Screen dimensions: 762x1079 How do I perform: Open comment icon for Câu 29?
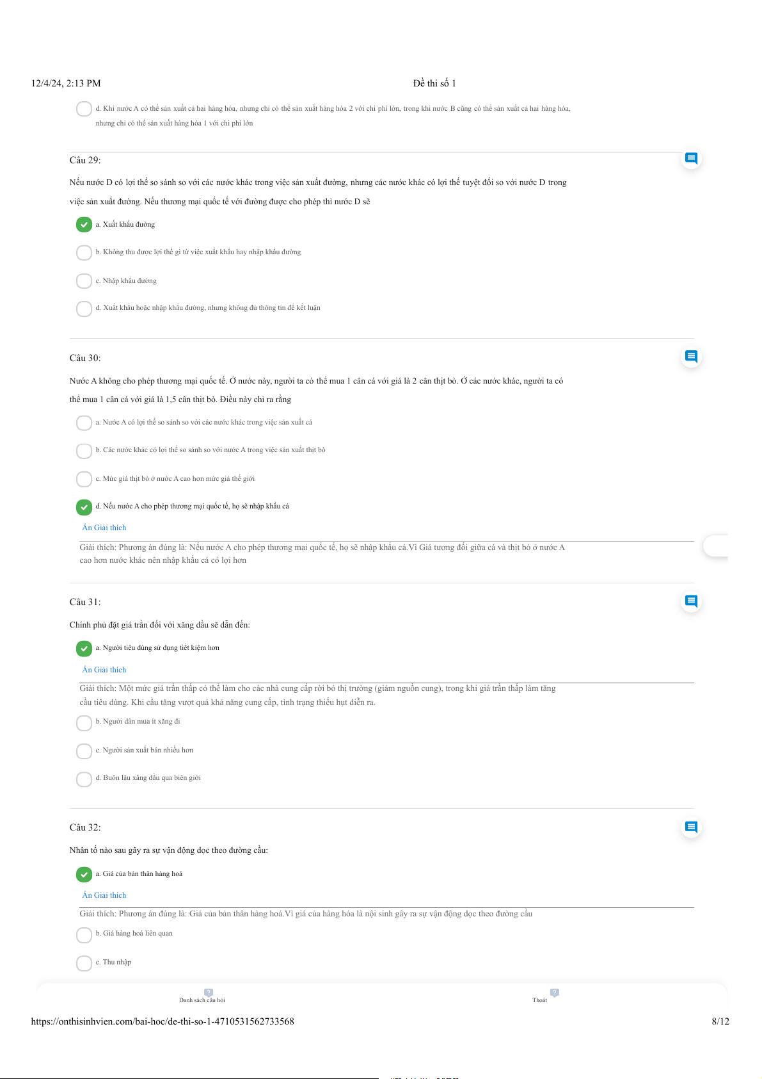(x=691, y=158)
